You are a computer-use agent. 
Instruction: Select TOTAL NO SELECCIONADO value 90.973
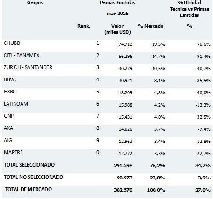pos(125,178)
